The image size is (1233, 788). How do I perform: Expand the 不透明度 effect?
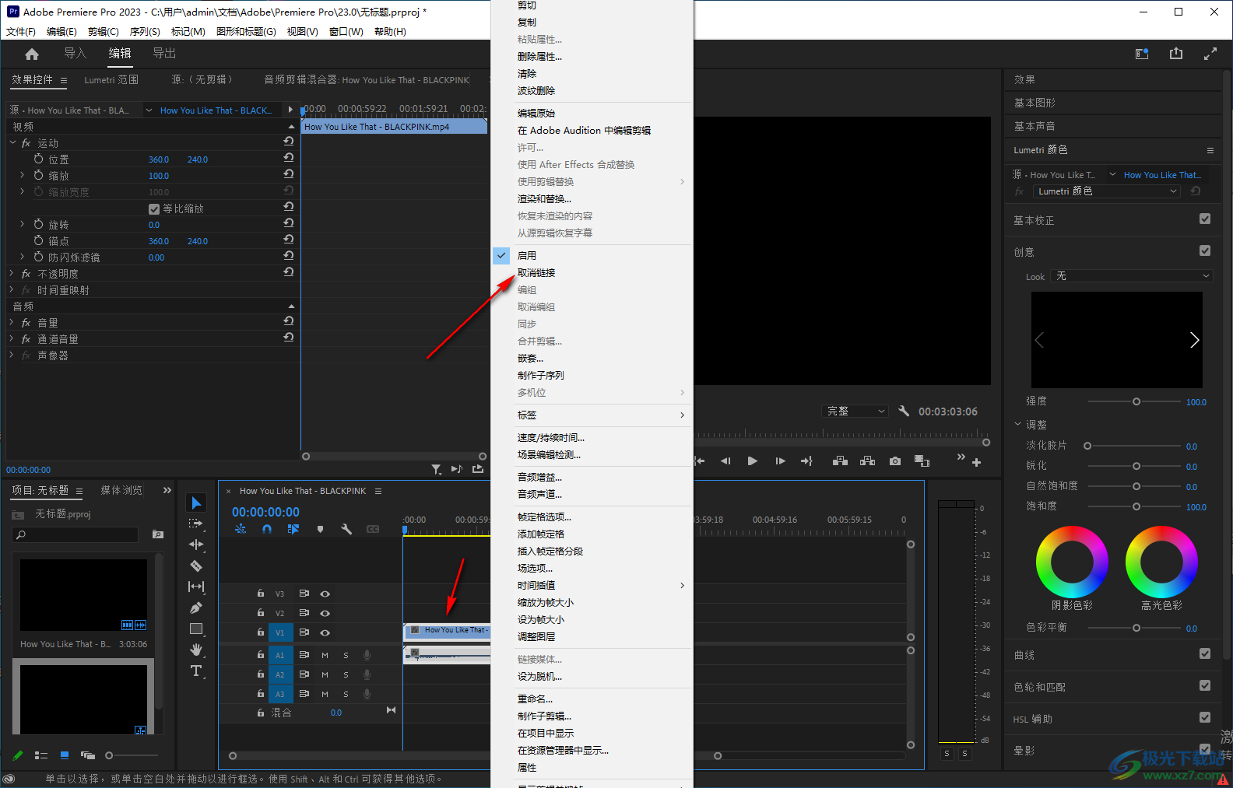12,273
